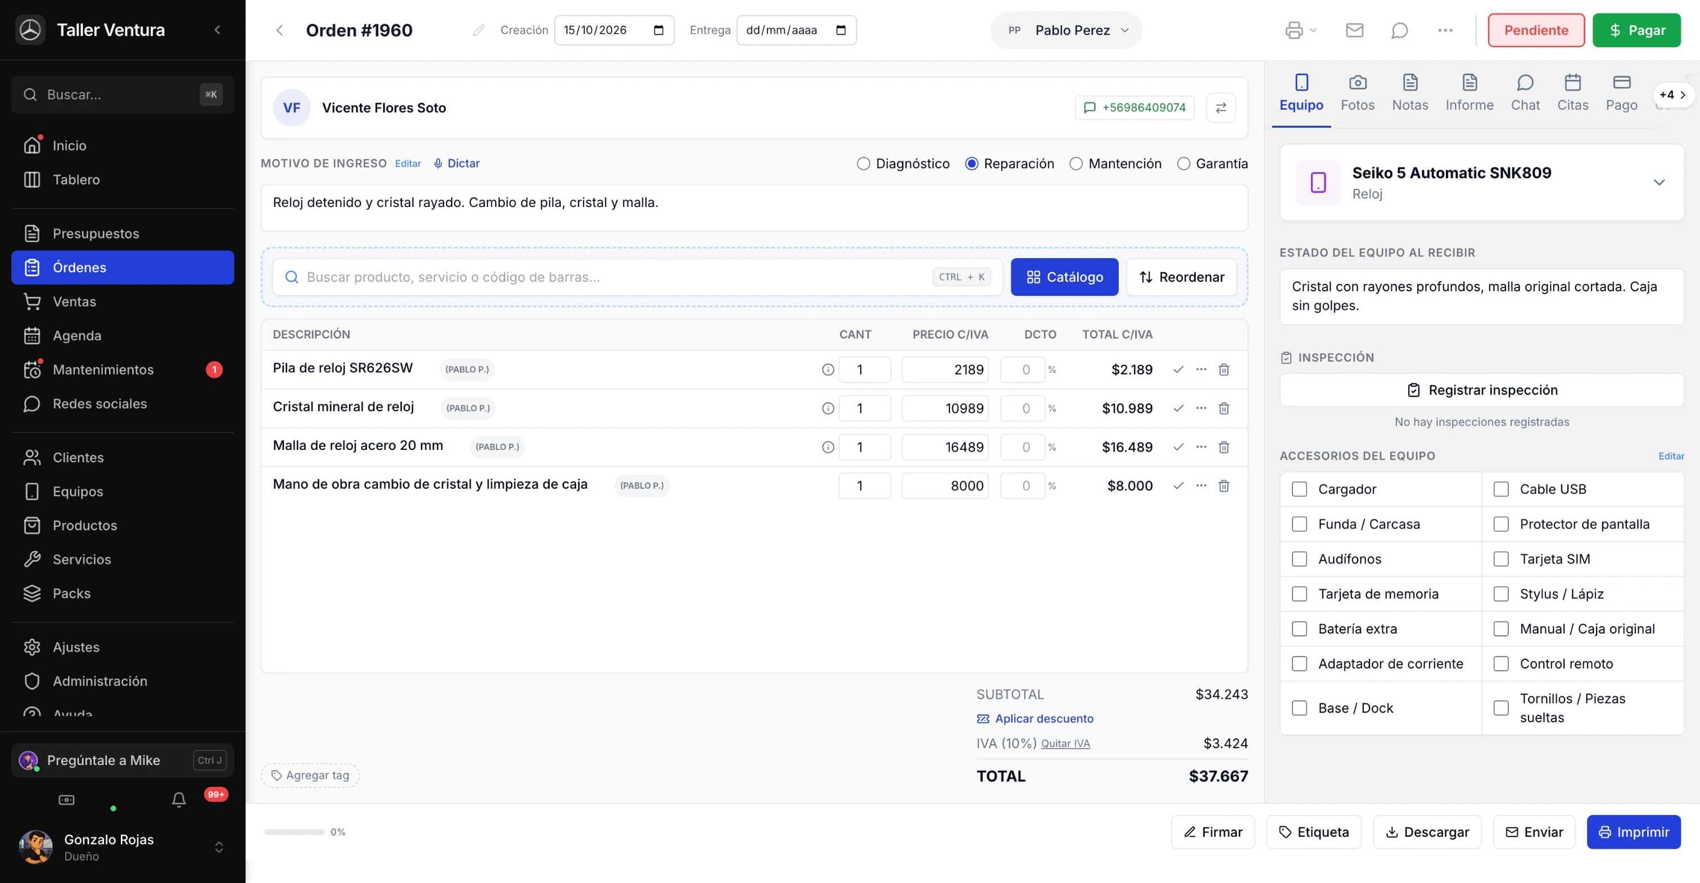
Task: Tick the Tarjeta SIM checkbox
Action: pos(1500,560)
